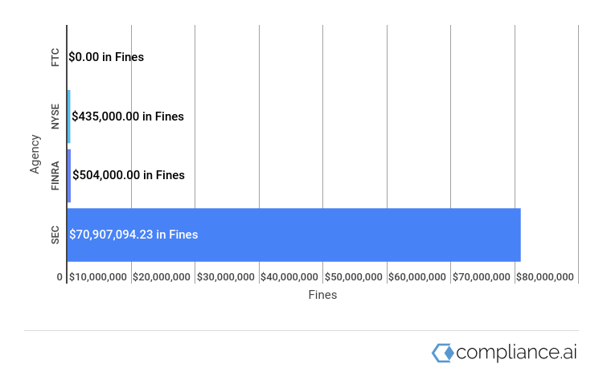The width and height of the screenshot is (603, 376).
Task: Click the FINRA purple bar
Action: click(x=69, y=176)
